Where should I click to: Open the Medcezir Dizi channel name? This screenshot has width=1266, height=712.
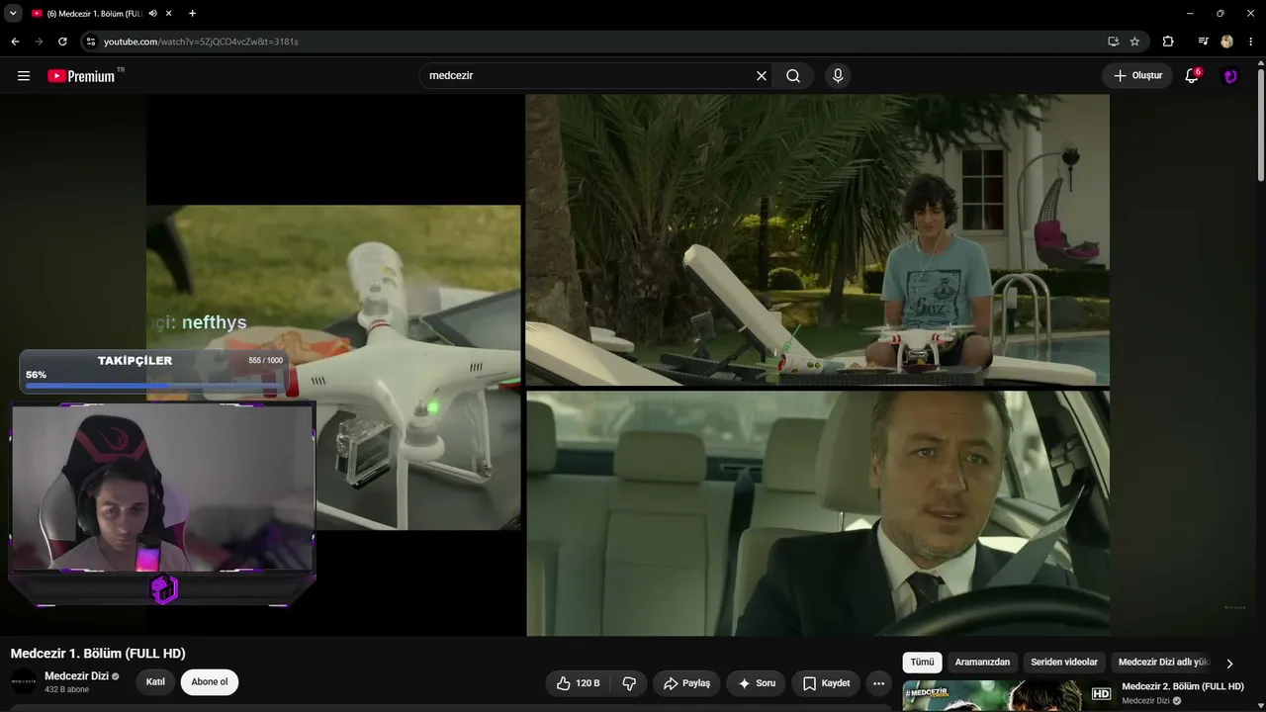[77, 676]
